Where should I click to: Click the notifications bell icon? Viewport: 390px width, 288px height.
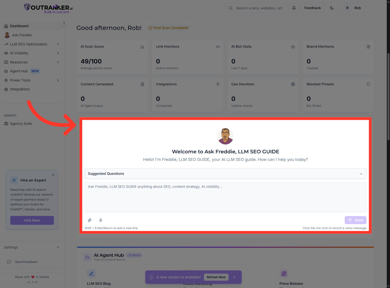[294, 8]
